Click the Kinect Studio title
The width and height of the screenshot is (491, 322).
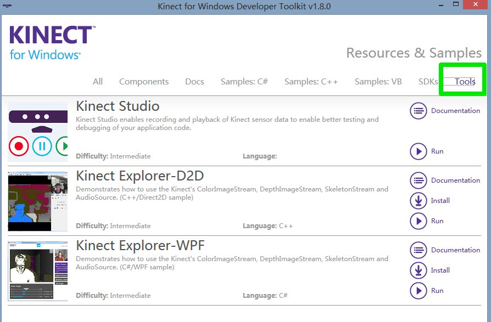[118, 106]
